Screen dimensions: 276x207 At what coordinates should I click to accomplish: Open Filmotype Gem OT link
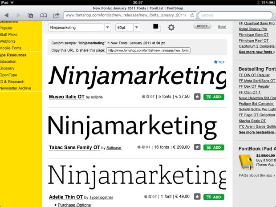pos(254,35)
